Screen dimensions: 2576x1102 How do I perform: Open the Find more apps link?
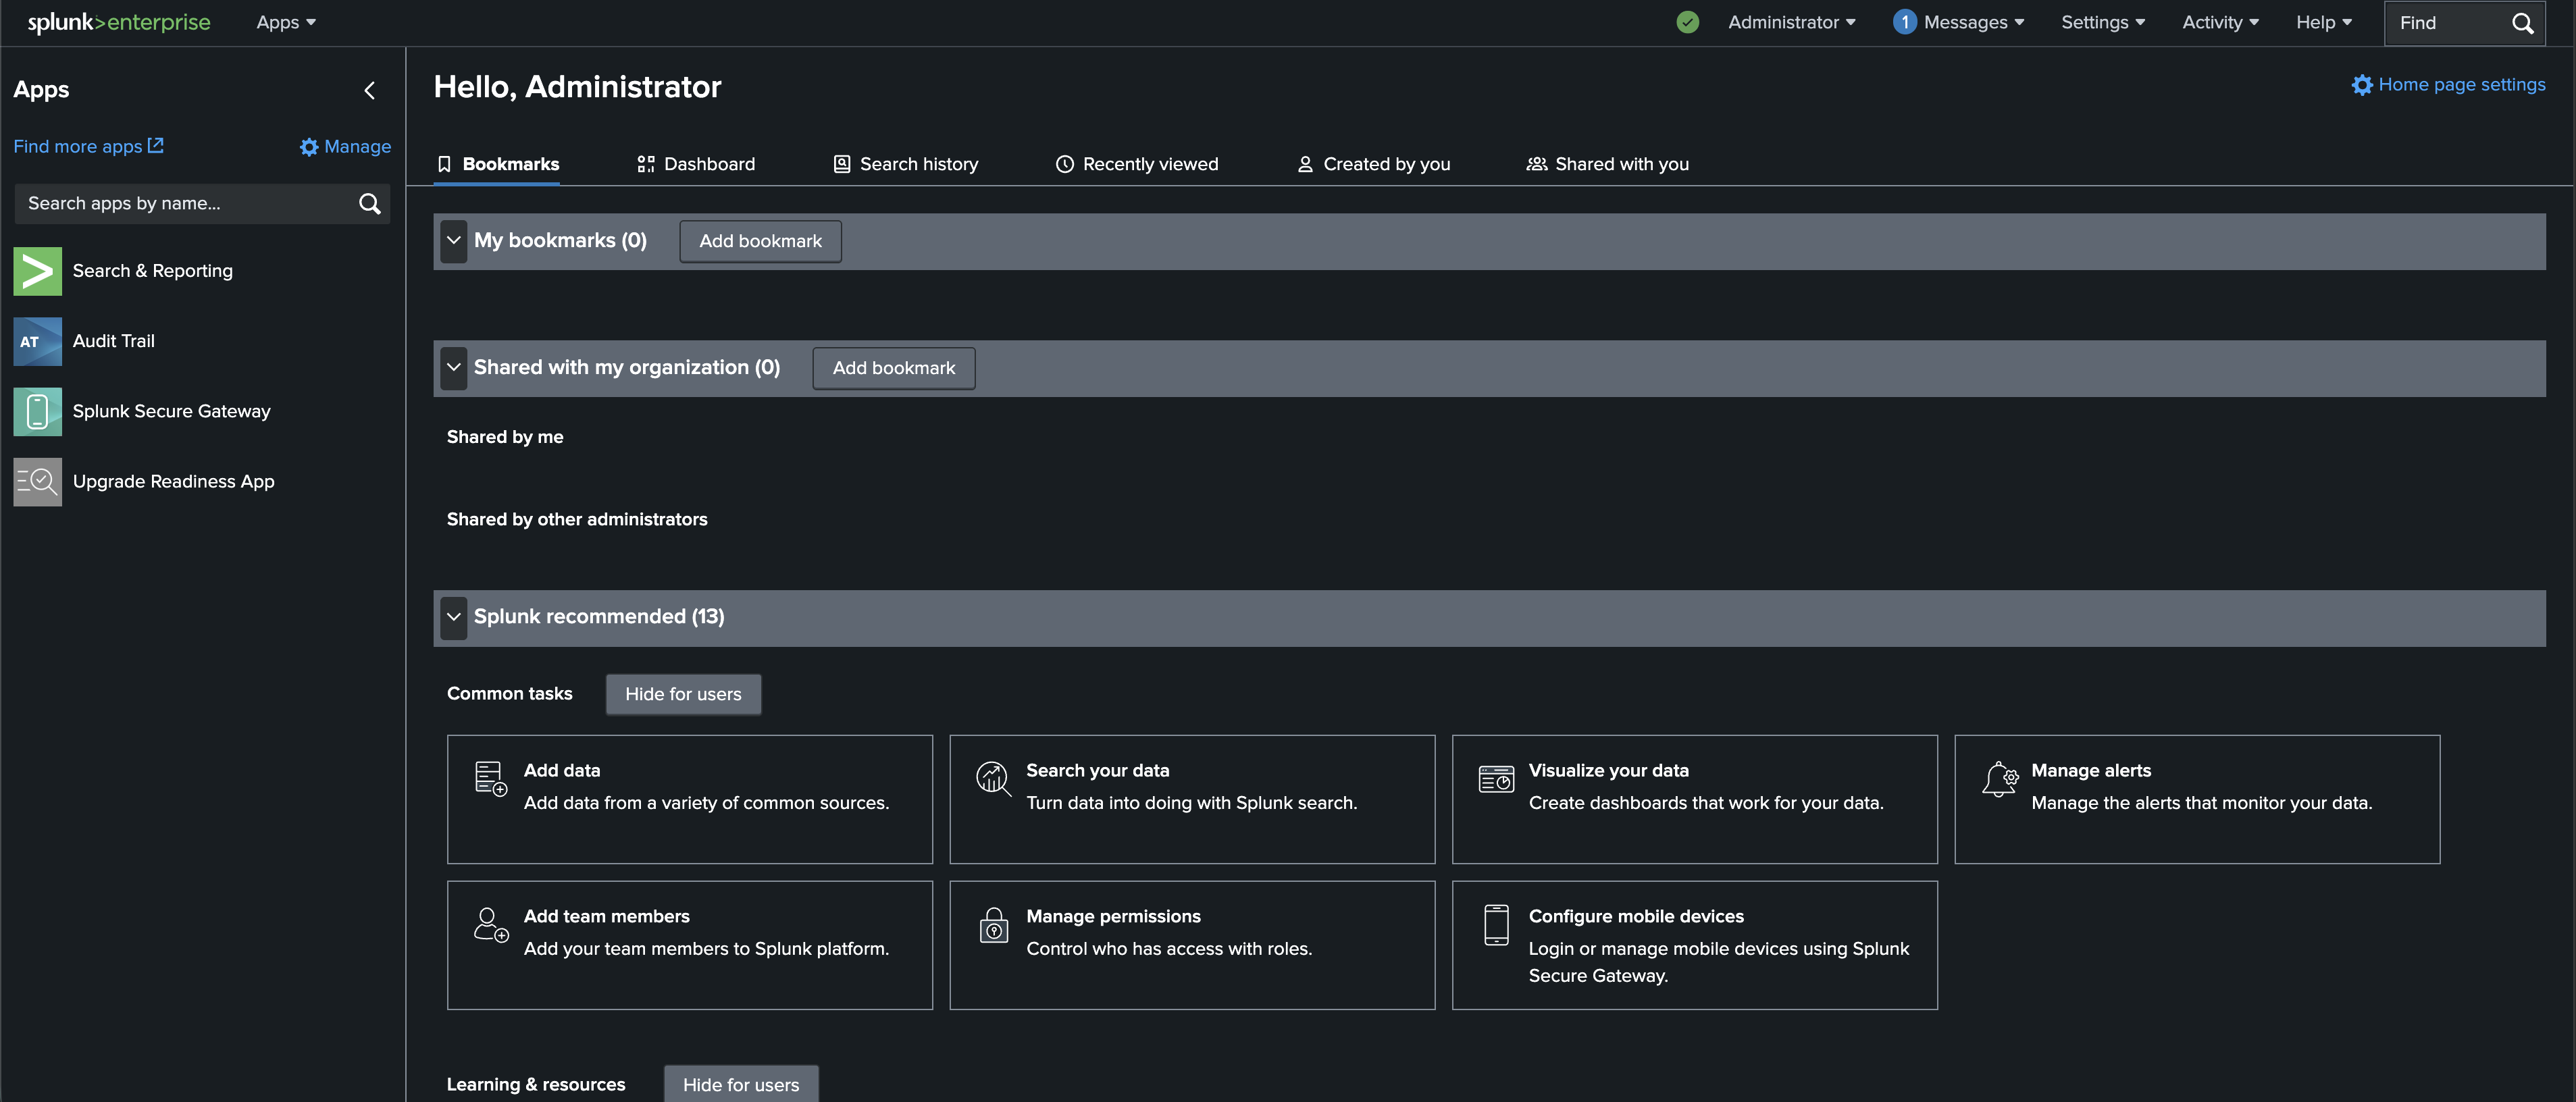(88, 146)
